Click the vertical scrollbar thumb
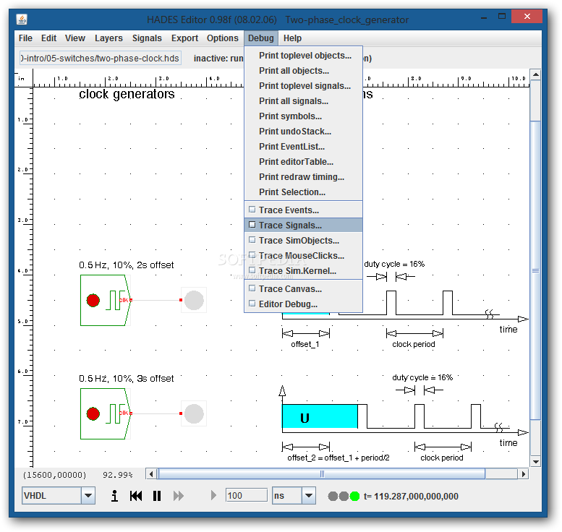Screen dimensions: 562x532 click(535, 270)
